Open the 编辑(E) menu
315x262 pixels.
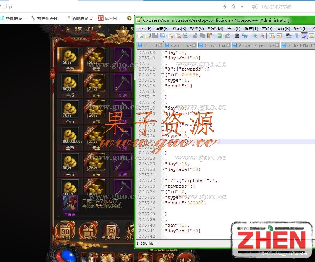coord(162,28)
